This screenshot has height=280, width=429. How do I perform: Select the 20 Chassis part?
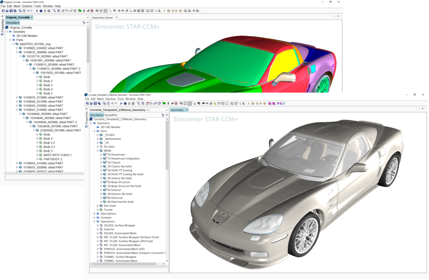pos(114,162)
